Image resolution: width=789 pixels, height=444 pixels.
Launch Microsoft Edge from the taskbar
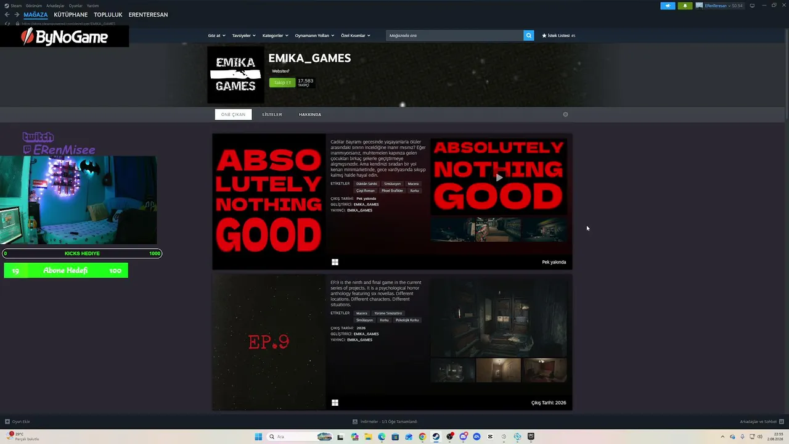382,437
